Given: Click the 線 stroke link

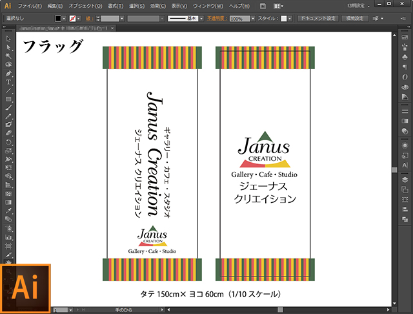Looking at the screenshot, I should (x=88, y=19).
